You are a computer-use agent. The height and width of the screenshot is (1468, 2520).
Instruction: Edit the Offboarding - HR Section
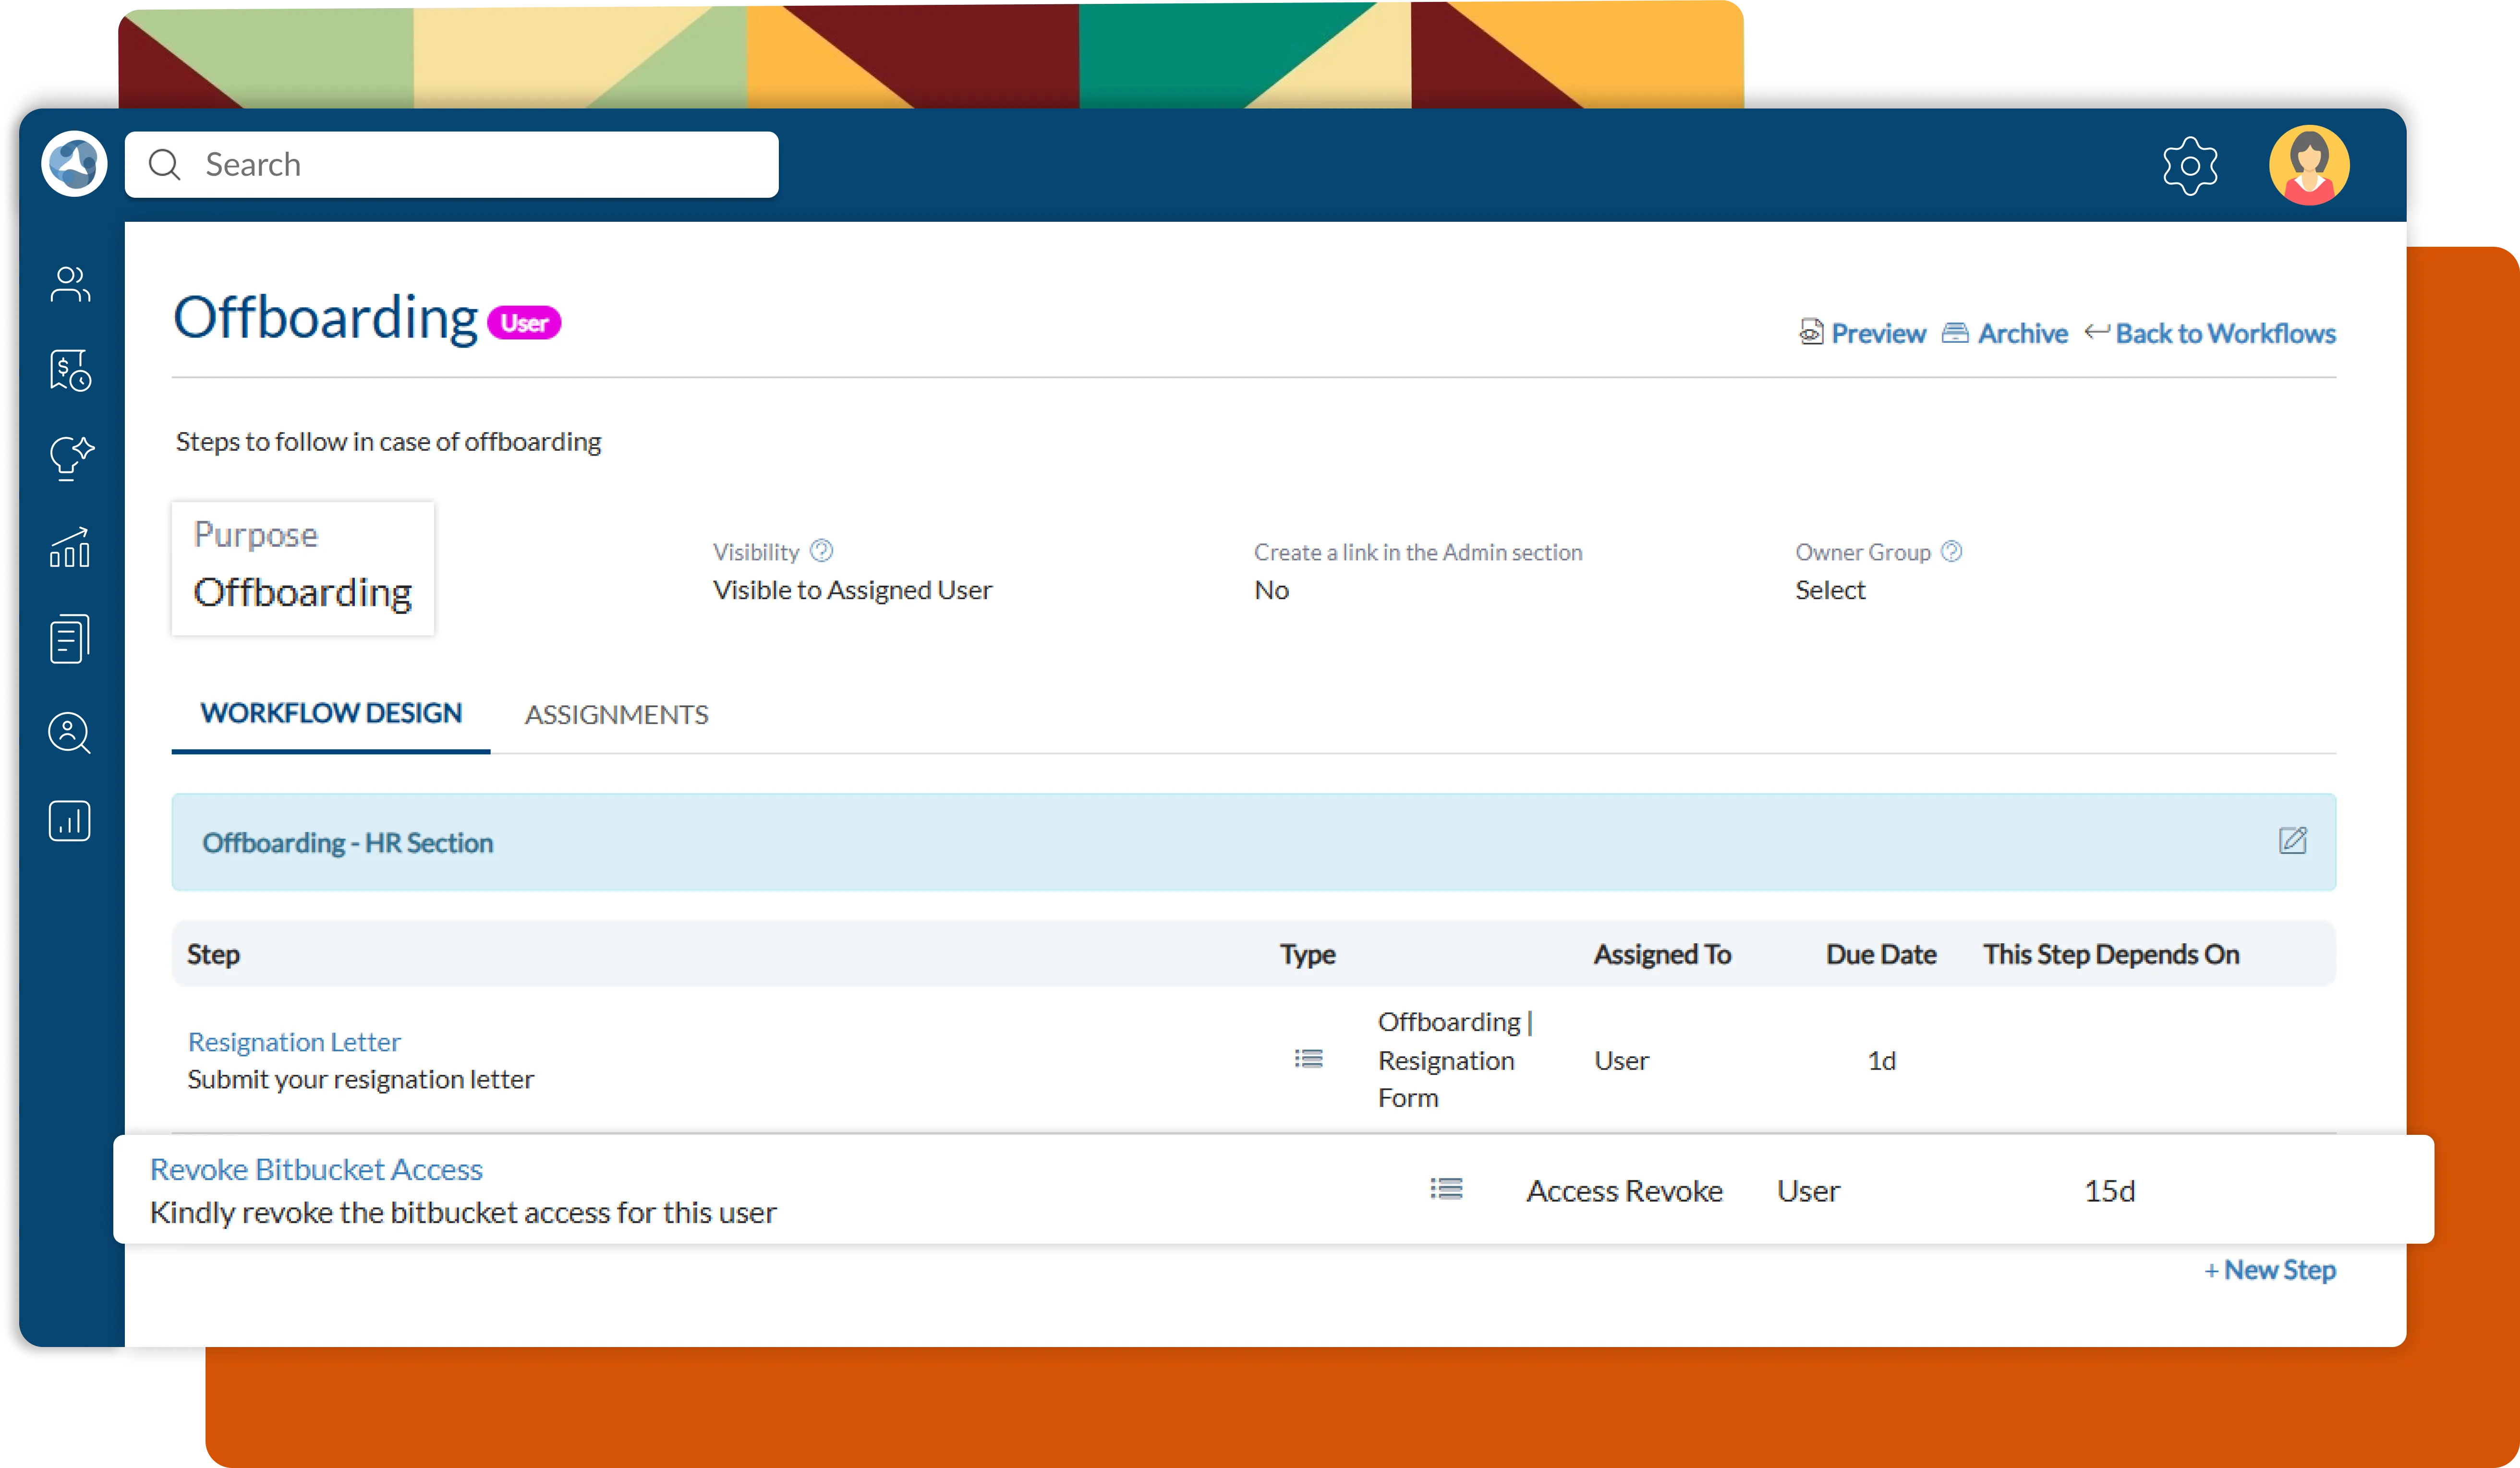2292,841
